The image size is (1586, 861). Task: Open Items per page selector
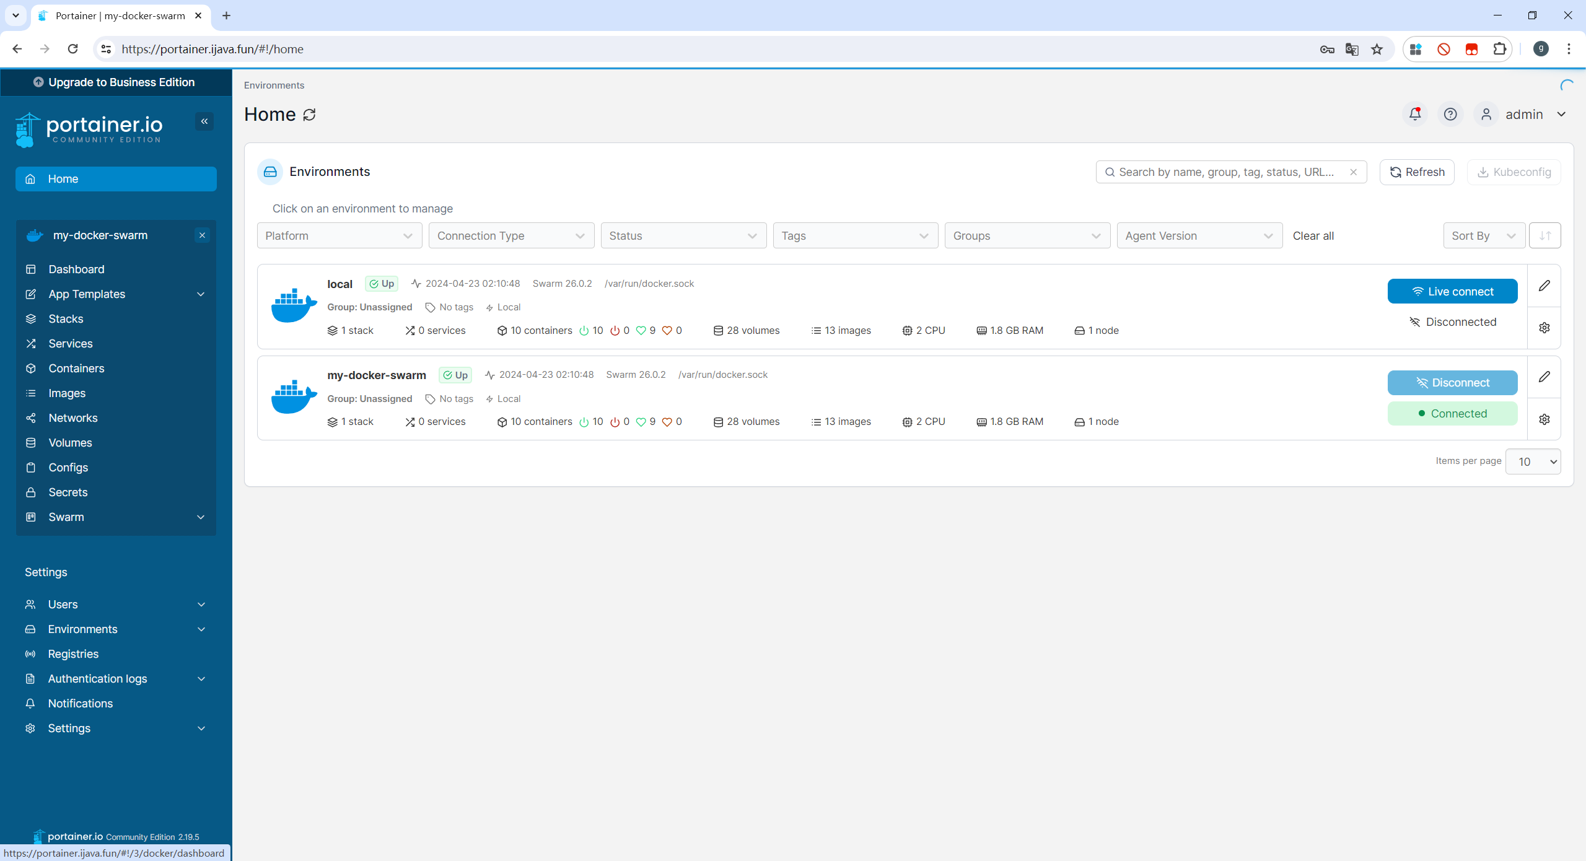pyautogui.click(x=1533, y=461)
